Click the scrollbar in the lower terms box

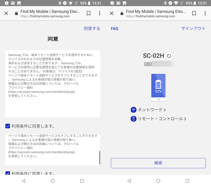[100, 158]
